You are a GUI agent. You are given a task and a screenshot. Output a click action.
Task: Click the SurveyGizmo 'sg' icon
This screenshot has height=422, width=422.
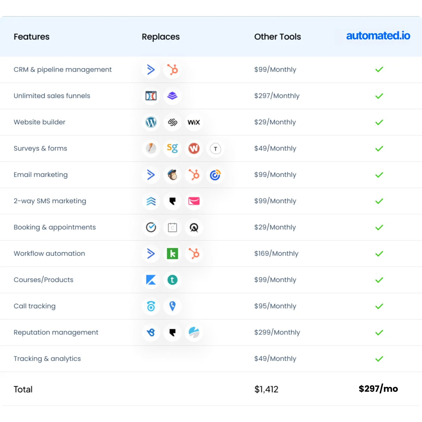click(172, 148)
